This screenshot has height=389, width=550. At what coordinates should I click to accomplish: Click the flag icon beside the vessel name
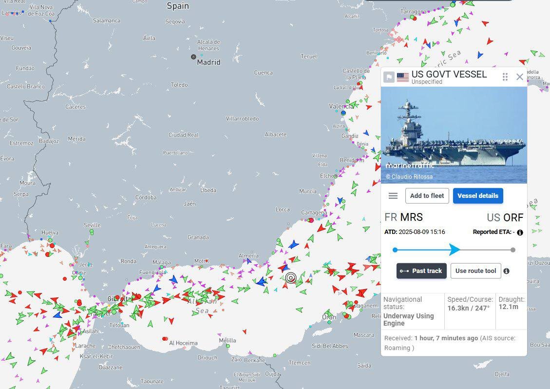(389, 78)
